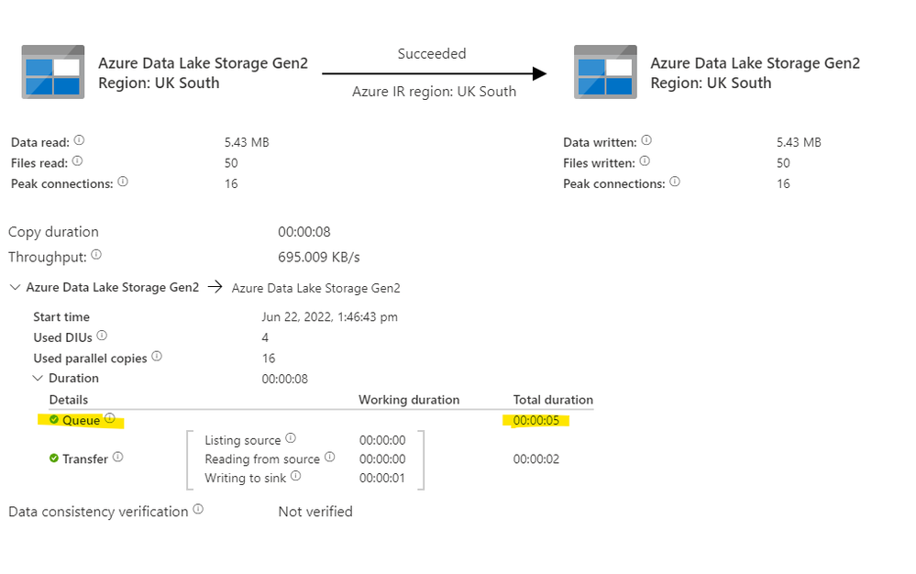Click the Listing source duration 00:00:00
The height and width of the screenshot is (574, 916).
click(x=382, y=440)
